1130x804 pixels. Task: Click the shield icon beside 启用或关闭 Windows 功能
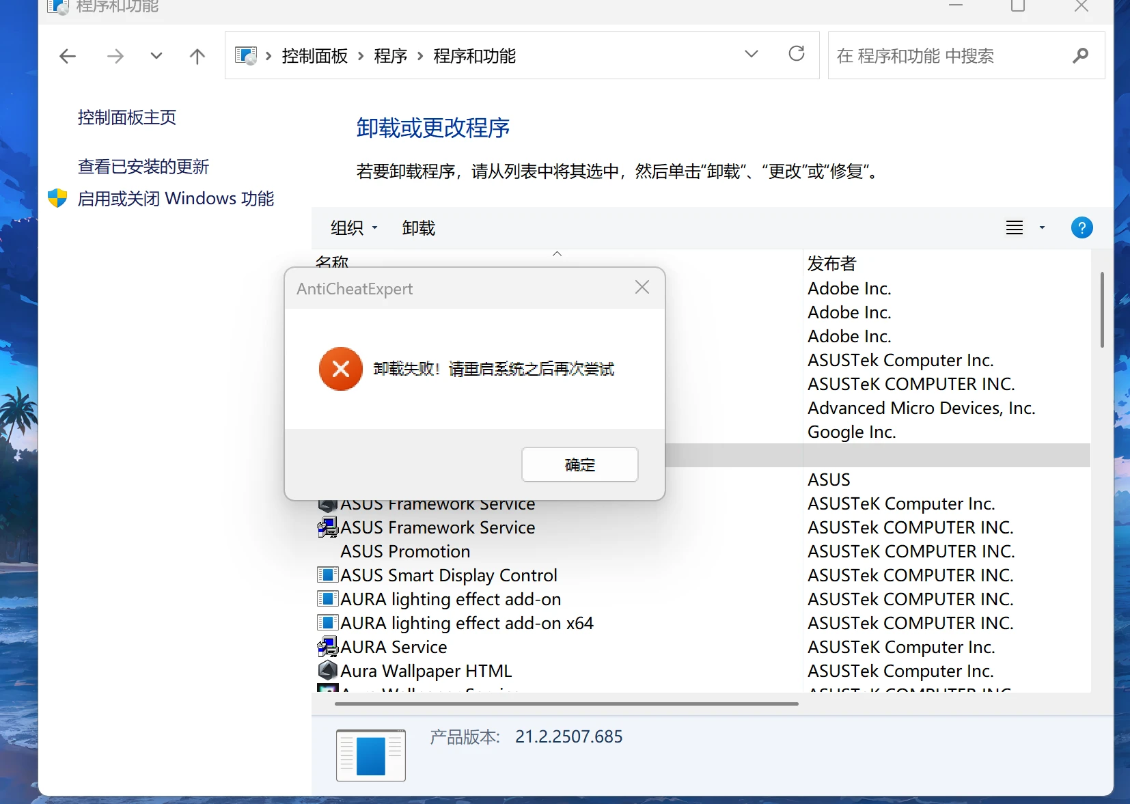tap(57, 197)
